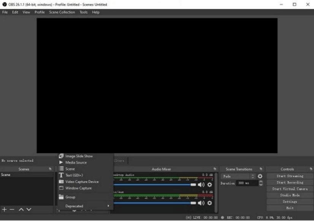Image resolution: width=314 pixels, height=221 pixels.
Task: Undock the Audio Mixer panel icon
Action: (x=215, y=169)
